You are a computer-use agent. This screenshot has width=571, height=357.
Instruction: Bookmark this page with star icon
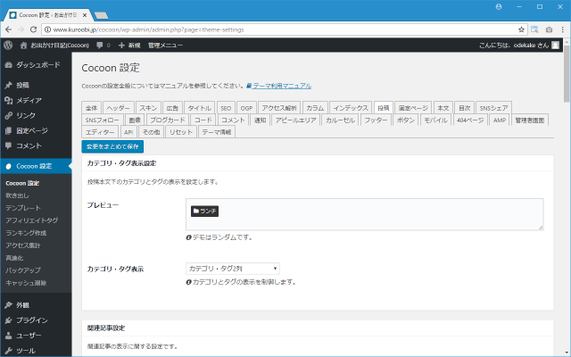pyautogui.click(x=519, y=29)
